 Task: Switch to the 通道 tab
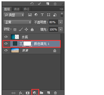click(17, 9)
